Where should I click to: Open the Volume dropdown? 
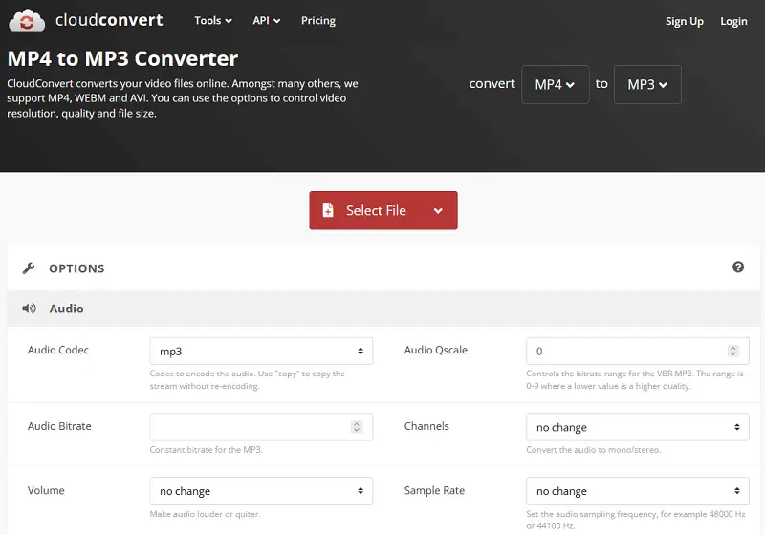coord(261,491)
